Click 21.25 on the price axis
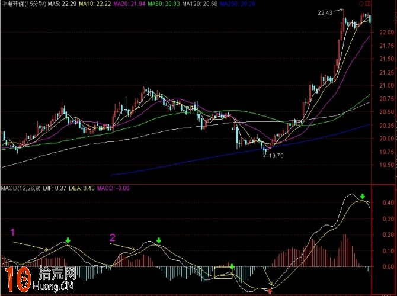 click(x=386, y=72)
